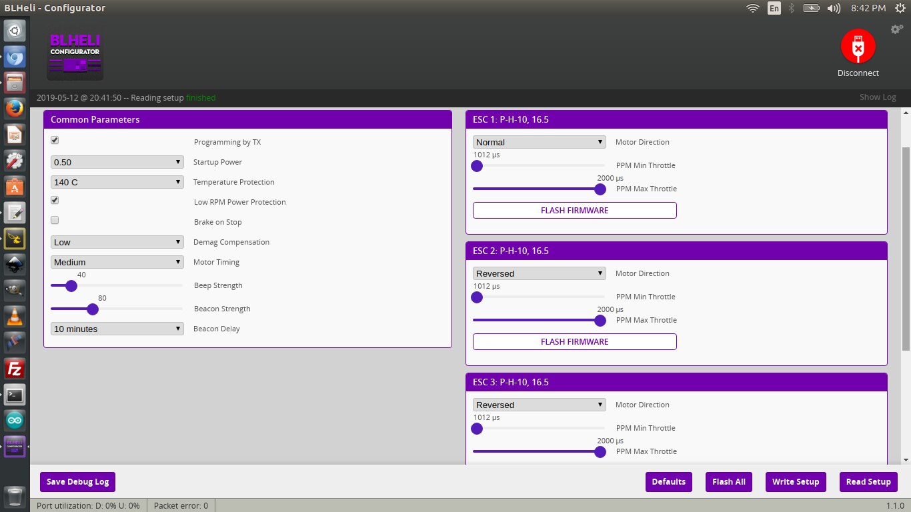This screenshot has width=911, height=512.
Task: Expand the Temperature Protection dropdown
Action: (117, 182)
